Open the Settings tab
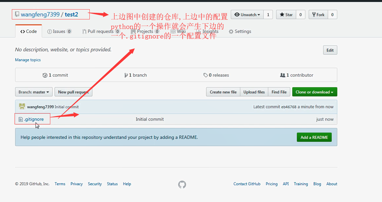 (240, 31)
